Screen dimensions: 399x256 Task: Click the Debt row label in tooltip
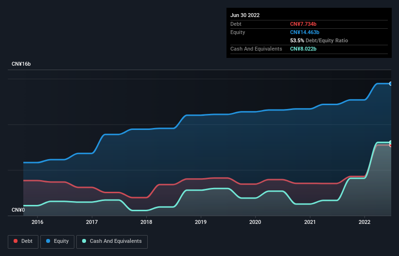coord(236,24)
